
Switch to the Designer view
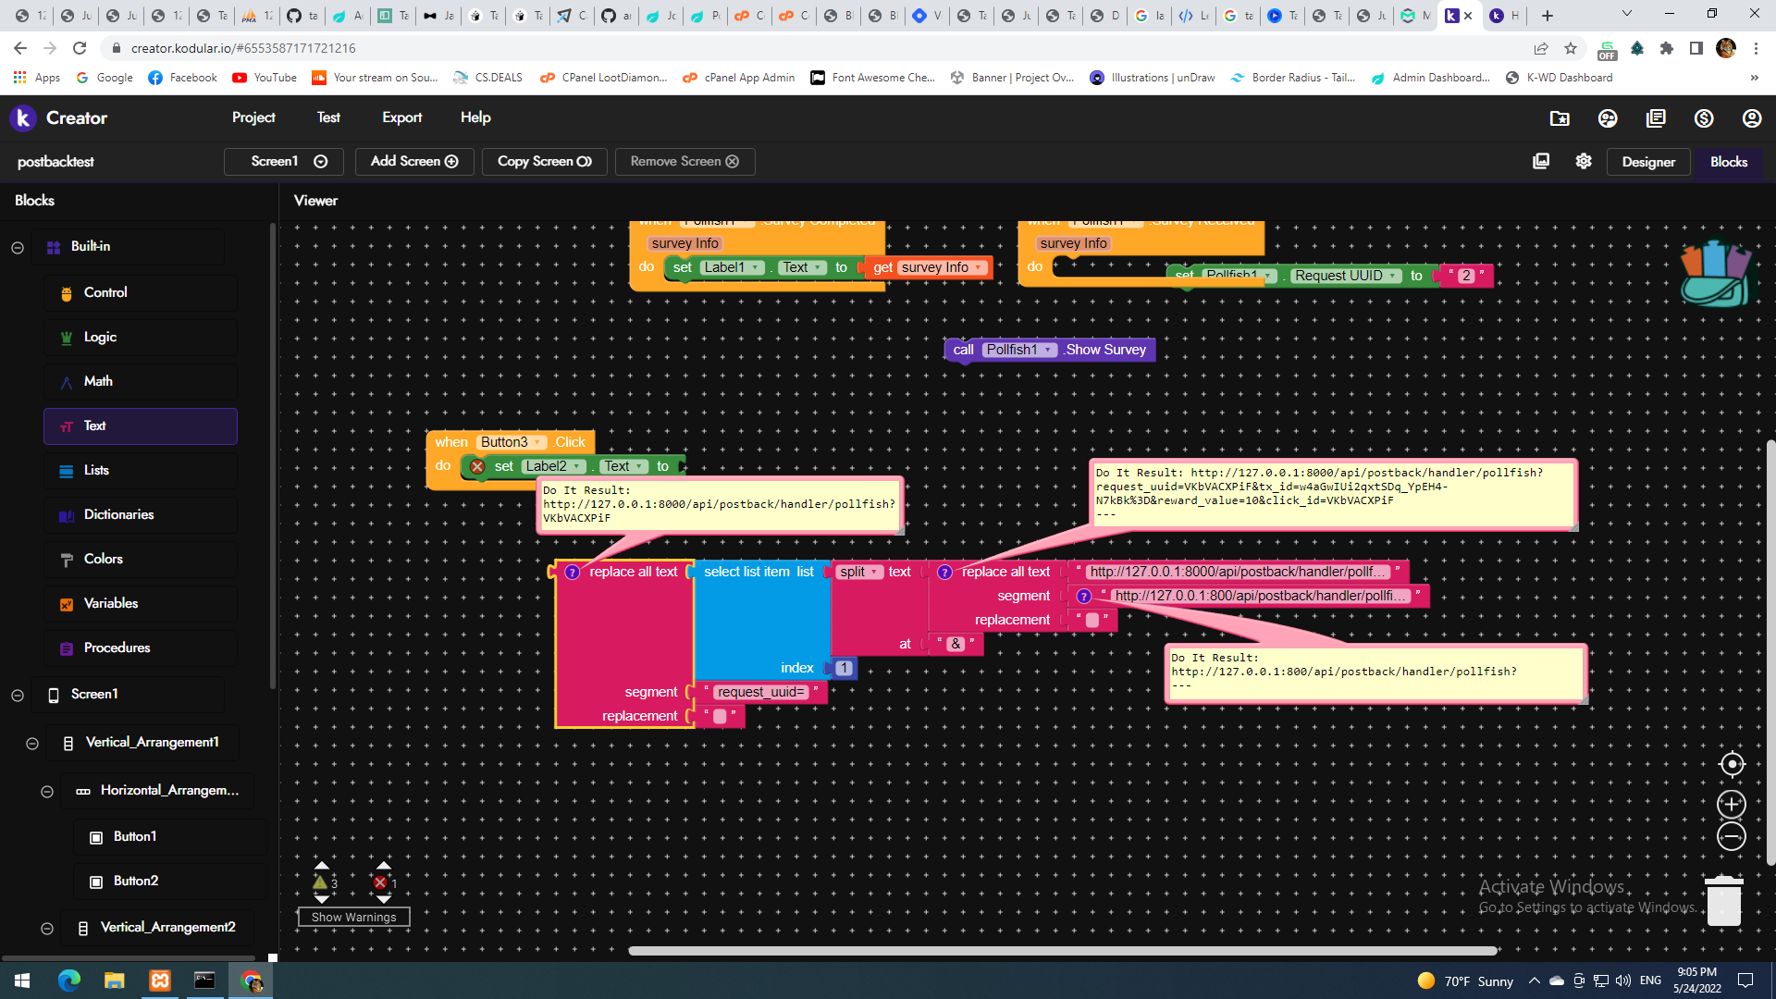[x=1648, y=161]
